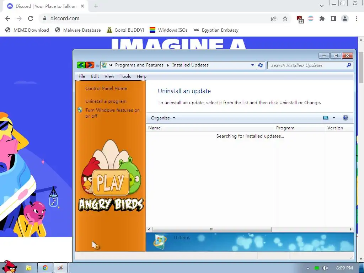The width and height of the screenshot is (364, 273).
Task: Reload the discord.com page
Action: [31, 18]
